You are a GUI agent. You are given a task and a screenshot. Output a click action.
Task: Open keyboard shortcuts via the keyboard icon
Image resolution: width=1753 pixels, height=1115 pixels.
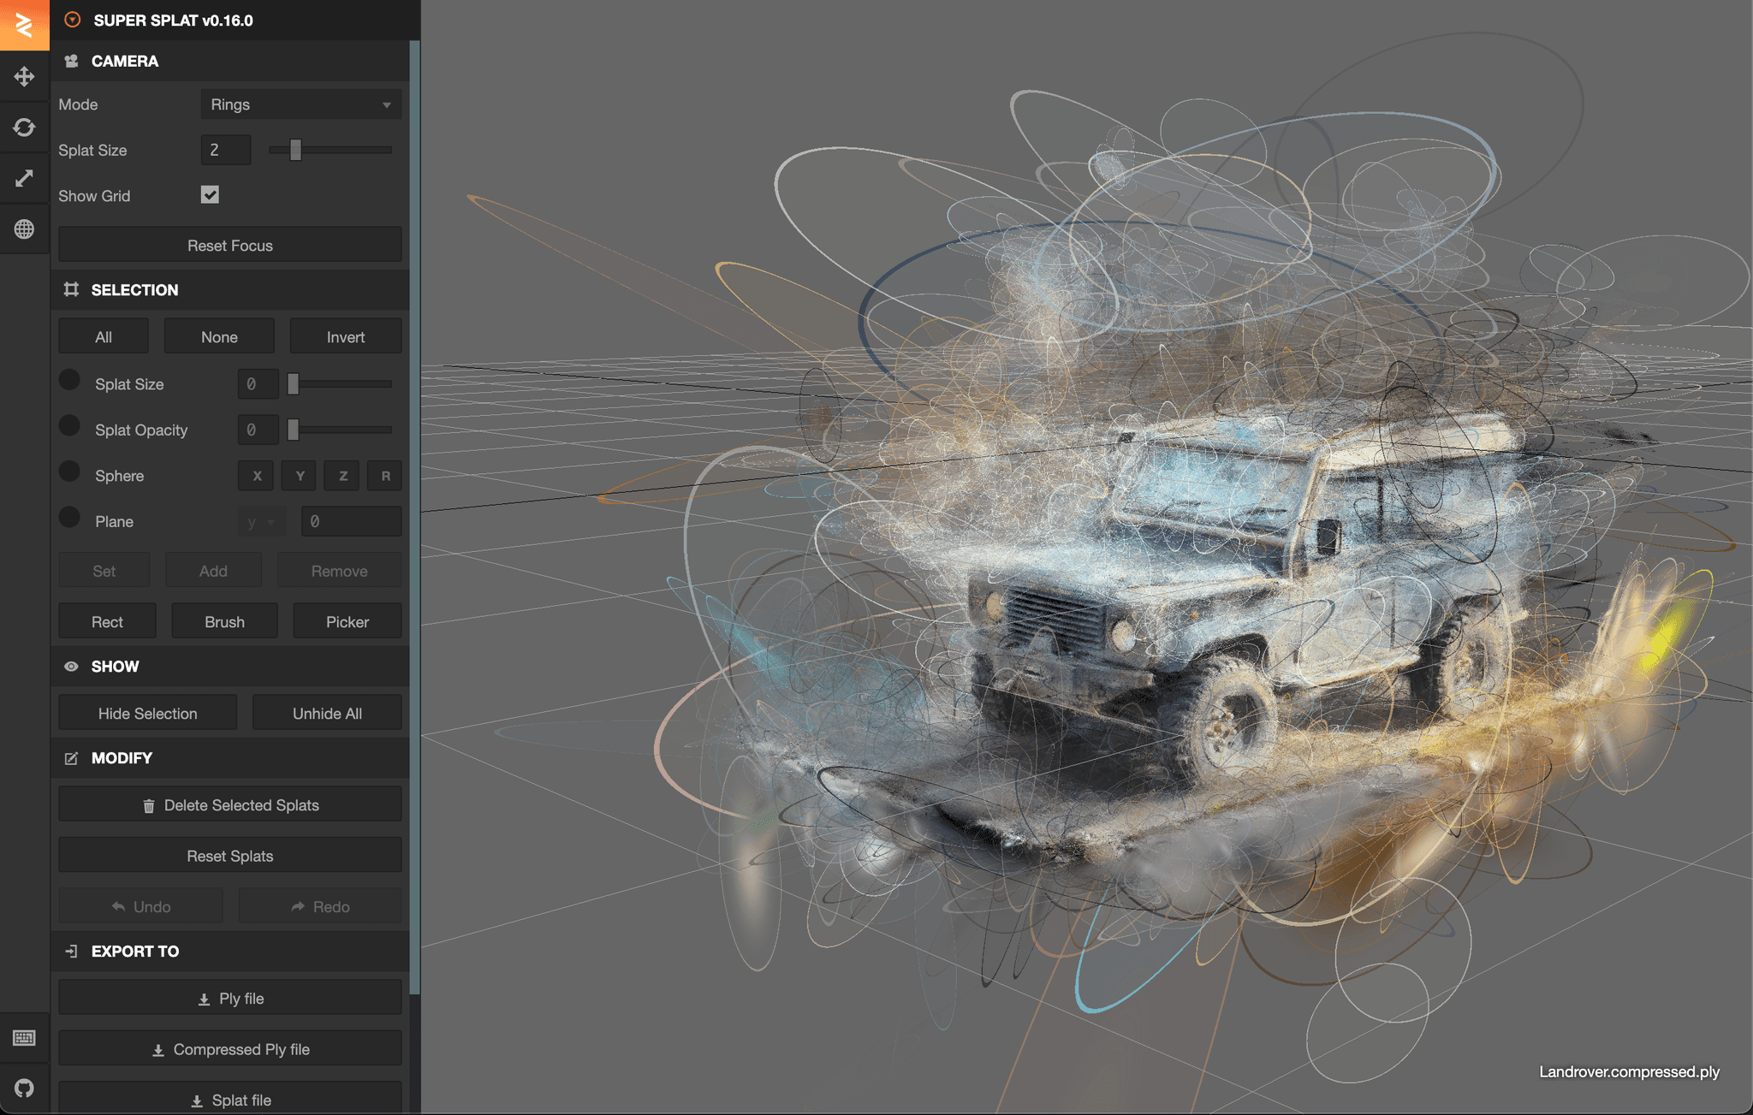click(x=24, y=1039)
